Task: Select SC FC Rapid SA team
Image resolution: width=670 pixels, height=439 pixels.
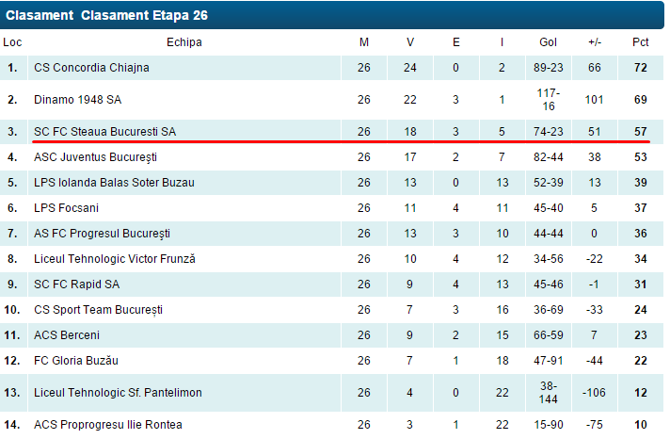Action: click(77, 285)
